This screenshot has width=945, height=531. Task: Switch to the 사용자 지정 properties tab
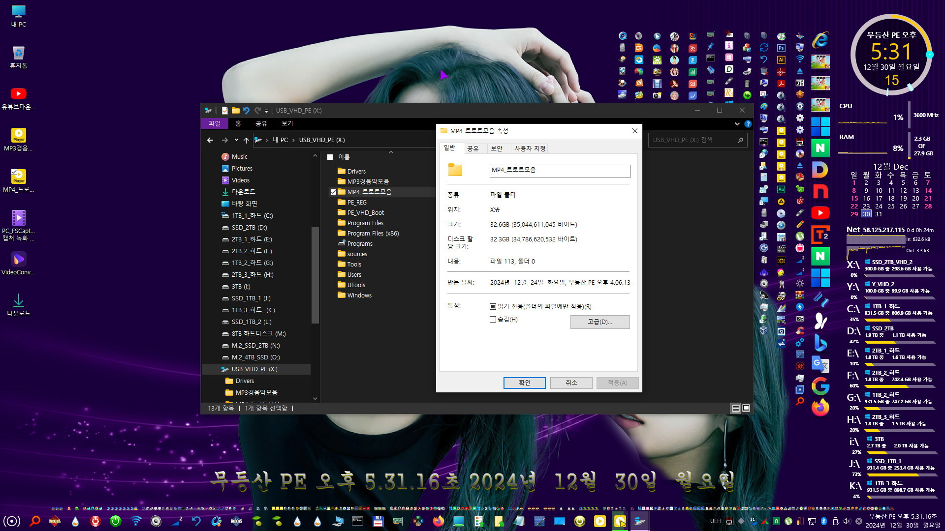(x=530, y=148)
